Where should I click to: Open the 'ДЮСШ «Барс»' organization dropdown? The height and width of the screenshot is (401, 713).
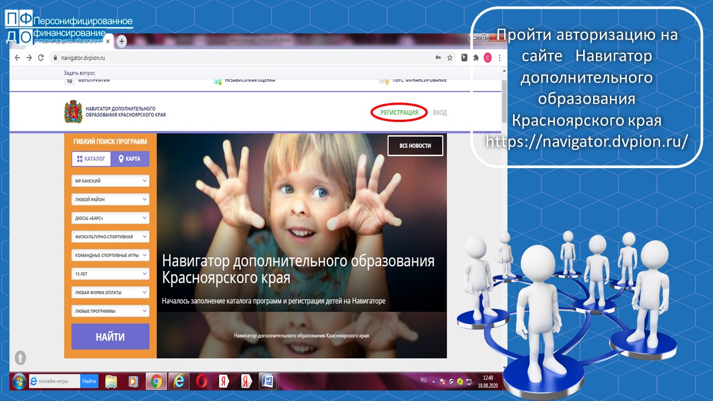pyautogui.click(x=110, y=218)
